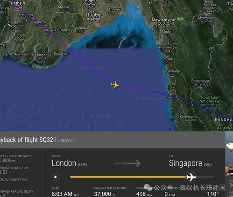
Task: Click the Singapore (SIN) destination label
Action: (x=190, y=163)
